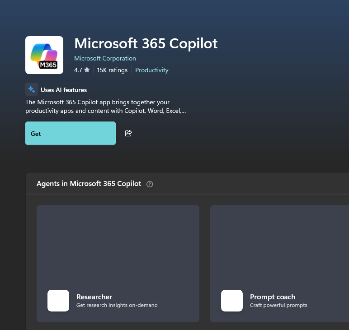Open the Prompt coach agent card
Viewport: 349px width, 330px height.
pos(279,264)
